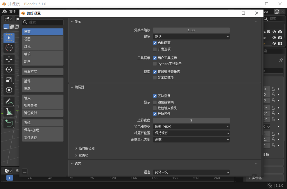Select the Add Cube tool

9,123
